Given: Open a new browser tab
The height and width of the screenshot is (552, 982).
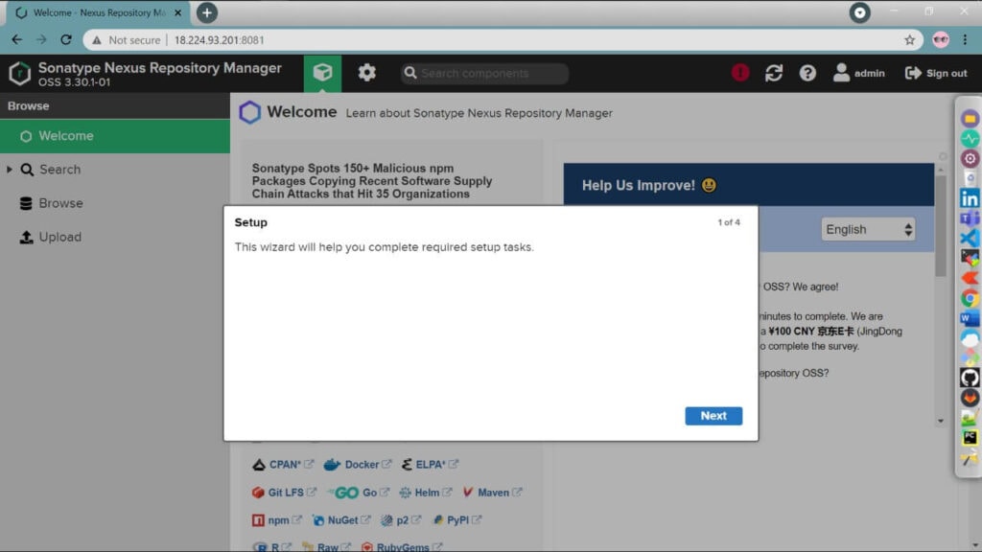Looking at the screenshot, I should click(x=207, y=12).
